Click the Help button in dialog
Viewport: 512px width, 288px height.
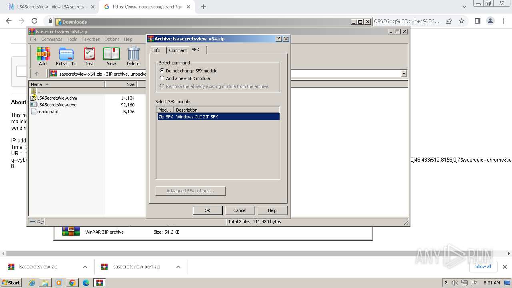272,210
